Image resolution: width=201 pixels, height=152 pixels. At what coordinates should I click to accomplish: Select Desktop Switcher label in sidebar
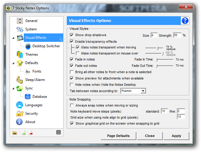click(46, 46)
